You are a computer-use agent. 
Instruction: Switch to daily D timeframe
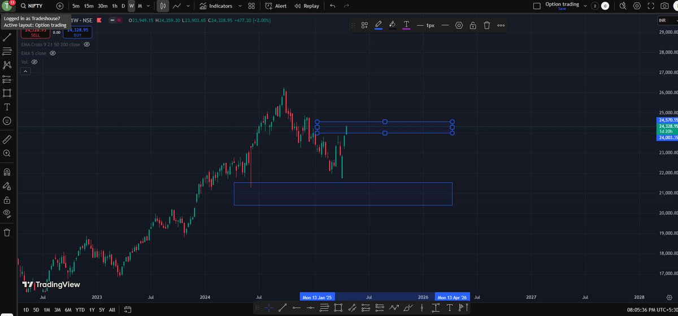(123, 6)
